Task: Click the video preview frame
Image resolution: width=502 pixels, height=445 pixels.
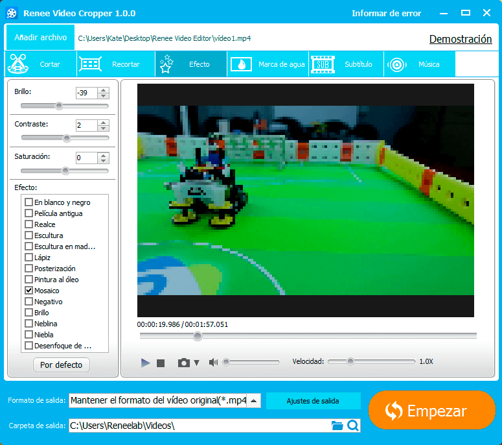Action: (306, 200)
